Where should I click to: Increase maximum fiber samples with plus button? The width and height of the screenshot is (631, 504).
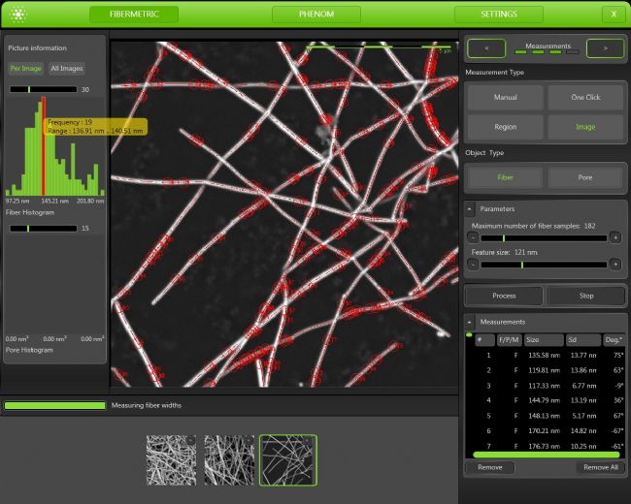coord(615,237)
